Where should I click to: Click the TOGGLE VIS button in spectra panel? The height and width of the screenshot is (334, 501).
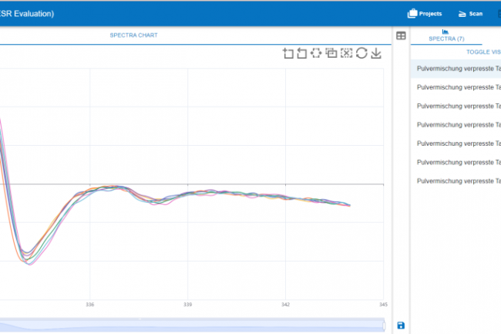tap(483, 52)
